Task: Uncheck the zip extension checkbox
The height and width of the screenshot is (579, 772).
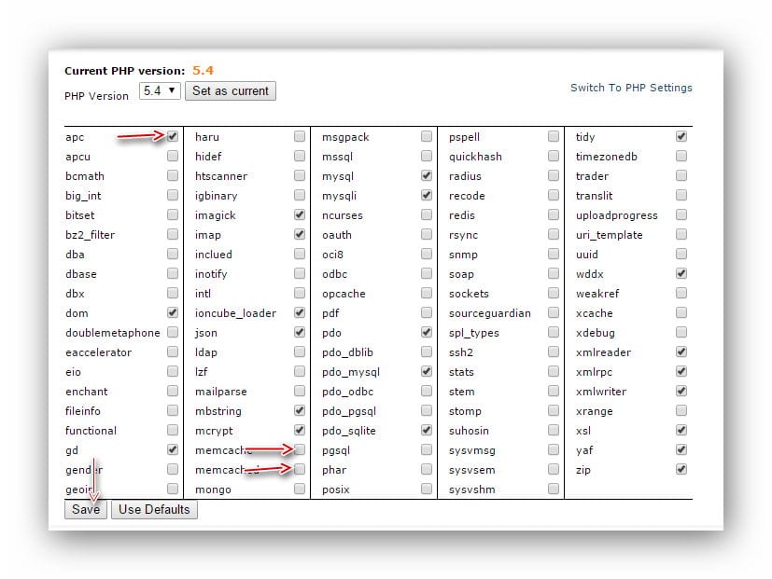Action: coord(681,469)
